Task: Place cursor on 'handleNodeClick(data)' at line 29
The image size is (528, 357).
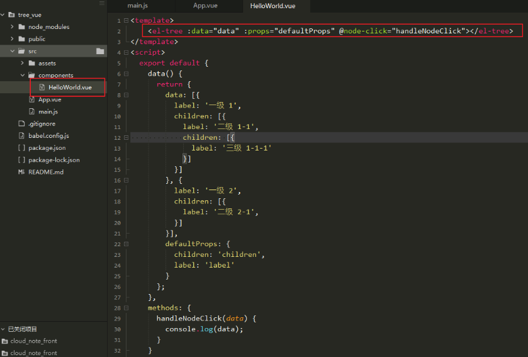Action: 202,318
